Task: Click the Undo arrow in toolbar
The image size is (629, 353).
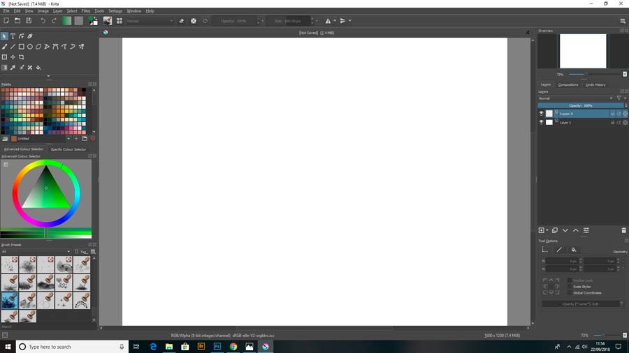Action: tap(43, 21)
